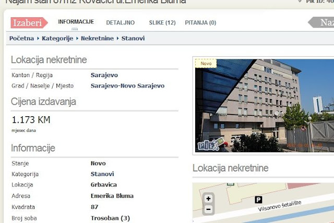Screen dimensions: 334x223
Task: Click the Sarajevo canton link
Action: click(104, 75)
